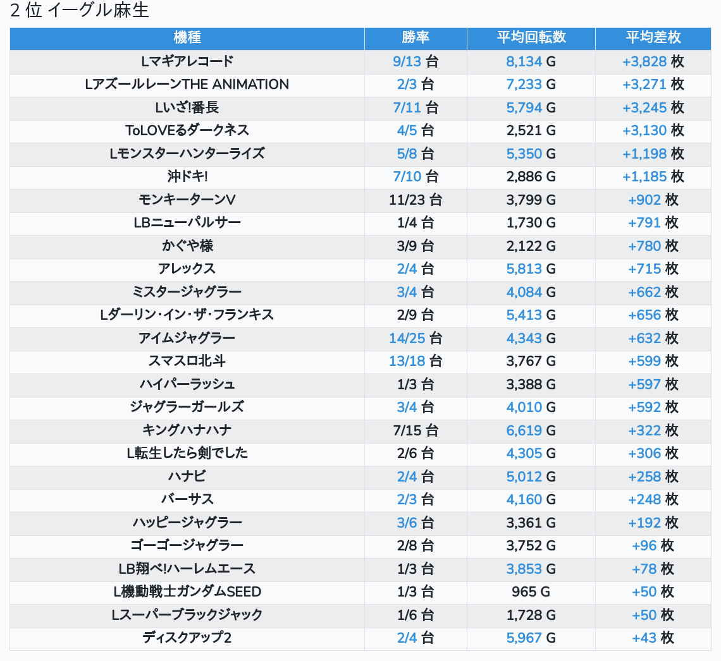Screen dimensions: 721x661
Task: Click the 13/18 台 win rate value
Action: 416,361
